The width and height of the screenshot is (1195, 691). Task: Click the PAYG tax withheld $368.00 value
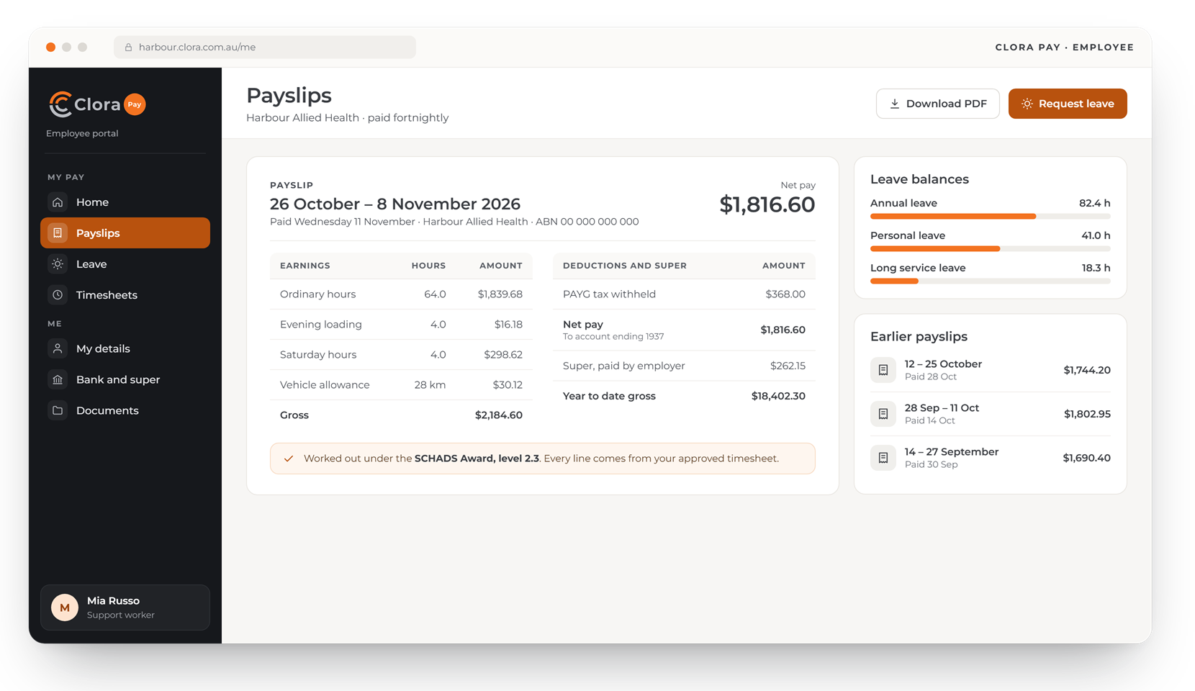click(785, 294)
